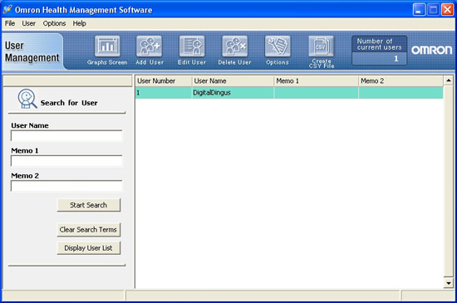
Task: Click user number 1 cell
Action: pos(164,93)
